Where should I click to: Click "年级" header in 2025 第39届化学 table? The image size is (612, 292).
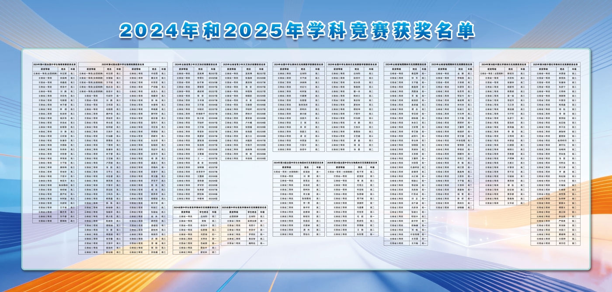point(574,69)
